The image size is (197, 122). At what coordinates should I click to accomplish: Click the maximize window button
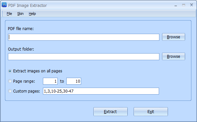[x=183, y=5]
